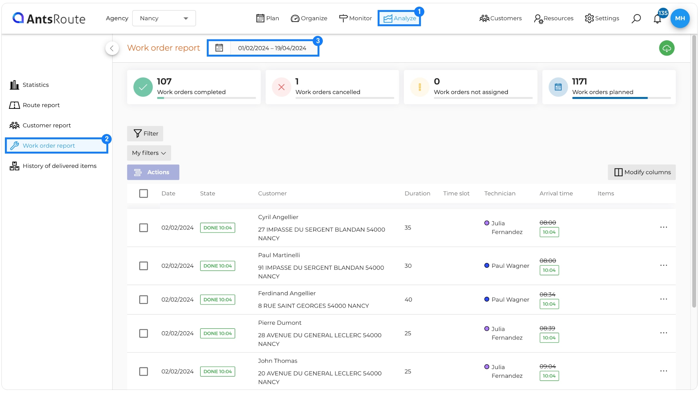The width and height of the screenshot is (699, 394).
Task: Select the Analyze tab
Action: pyautogui.click(x=399, y=19)
